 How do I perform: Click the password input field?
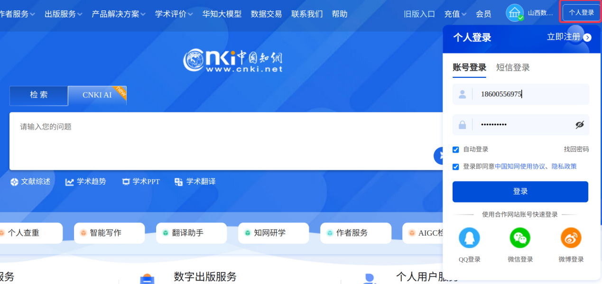520,125
